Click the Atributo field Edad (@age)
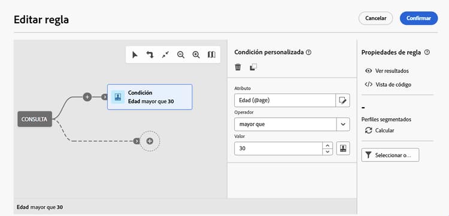This screenshot has height=216, width=449. pyautogui.click(x=285, y=101)
